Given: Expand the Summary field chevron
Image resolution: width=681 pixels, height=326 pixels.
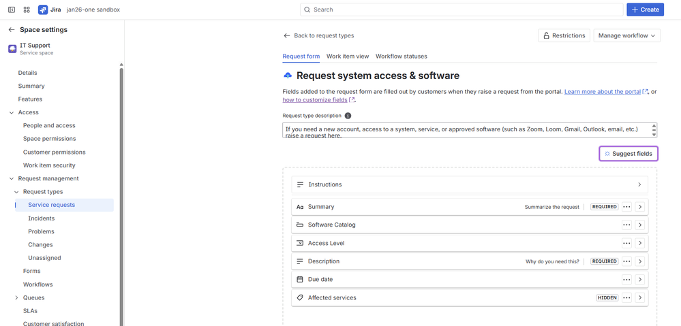Looking at the screenshot, I should pyautogui.click(x=639, y=207).
